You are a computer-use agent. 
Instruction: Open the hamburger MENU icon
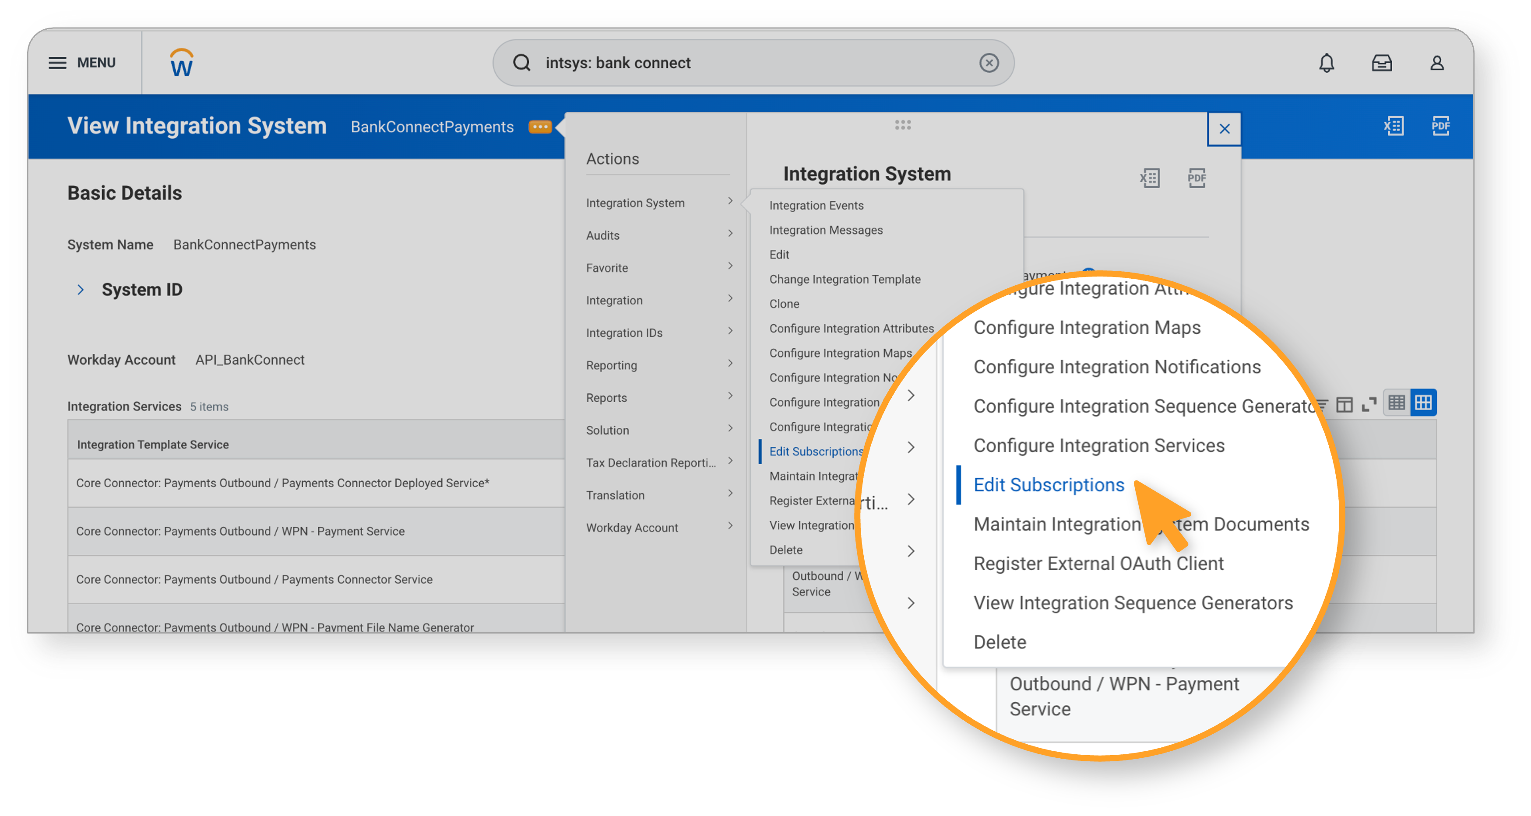[x=57, y=63]
